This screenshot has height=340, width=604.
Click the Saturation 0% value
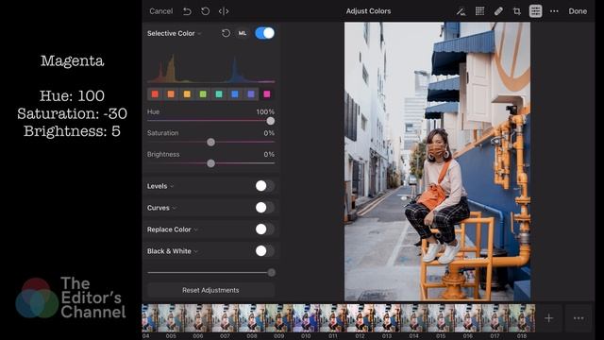[x=269, y=133]
